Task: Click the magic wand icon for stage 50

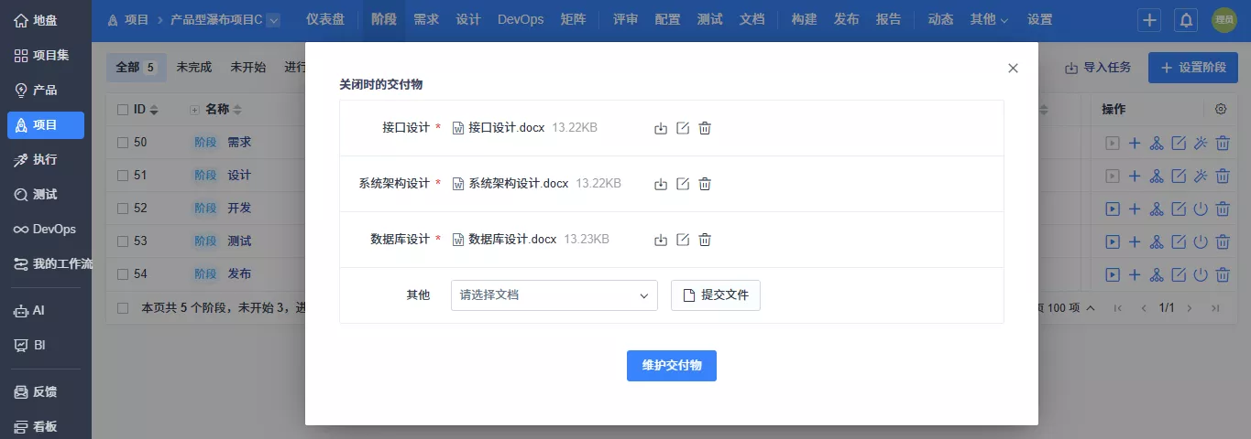Action: 1201,143
